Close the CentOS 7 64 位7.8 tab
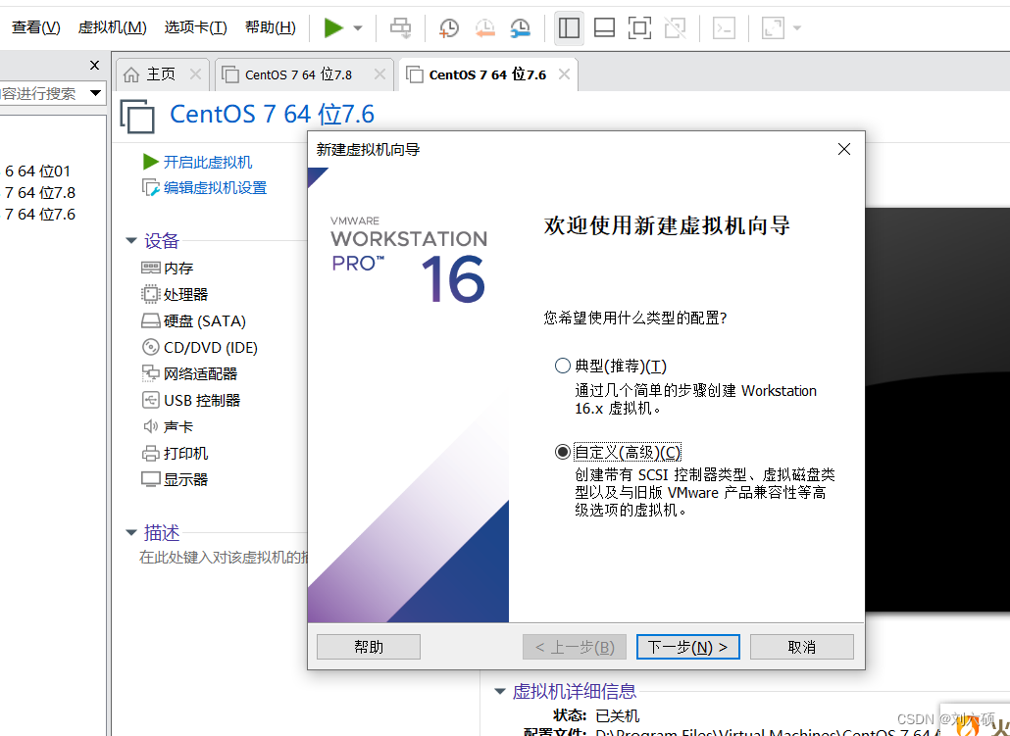1010x736 pixels. tap(380, 74)
